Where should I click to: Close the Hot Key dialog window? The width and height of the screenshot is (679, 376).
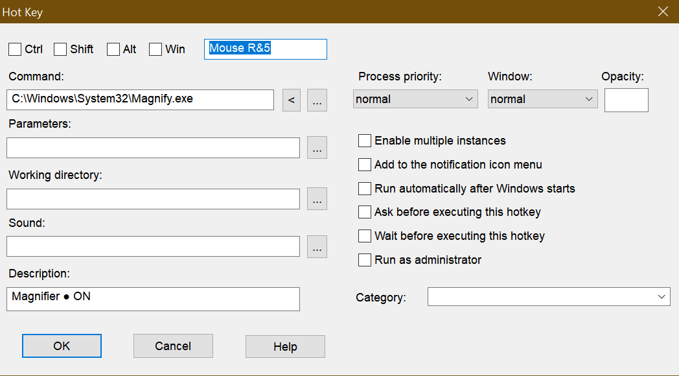(663, 12)
